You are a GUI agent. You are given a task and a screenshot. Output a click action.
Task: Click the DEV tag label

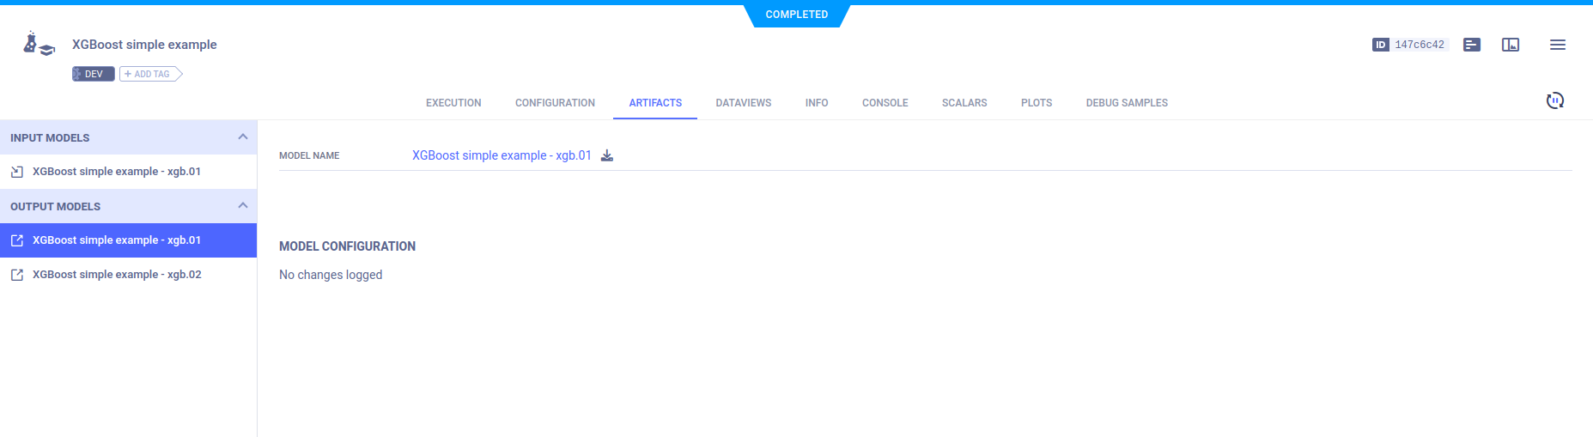(94, 75)
